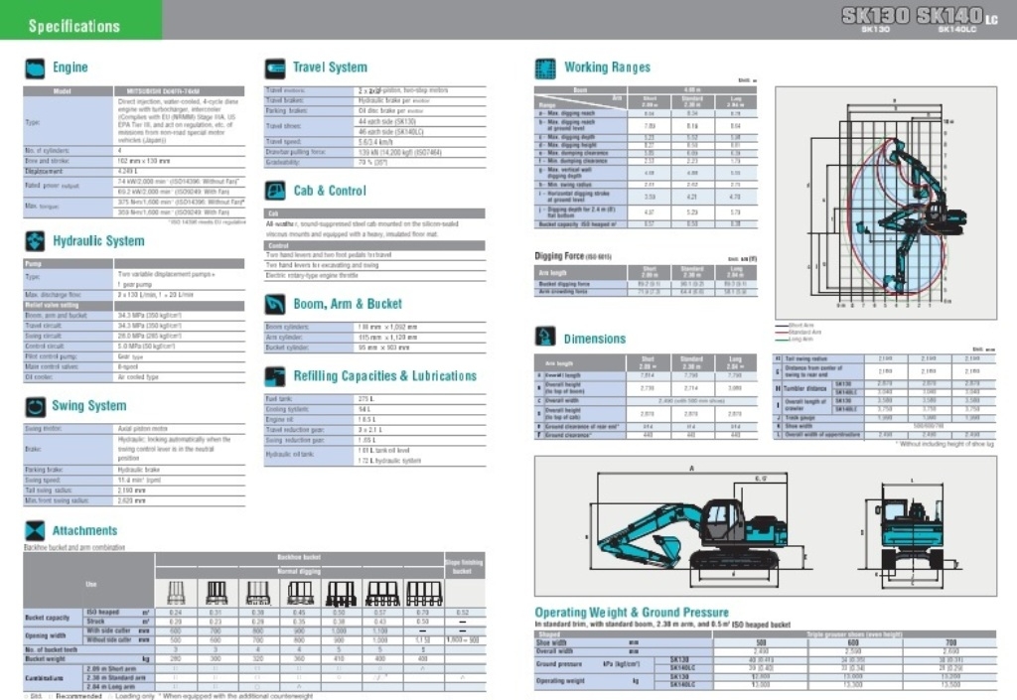Click the side-view excavator dimension drawing
1017x700 pixels.
click(x=702, y=525)
